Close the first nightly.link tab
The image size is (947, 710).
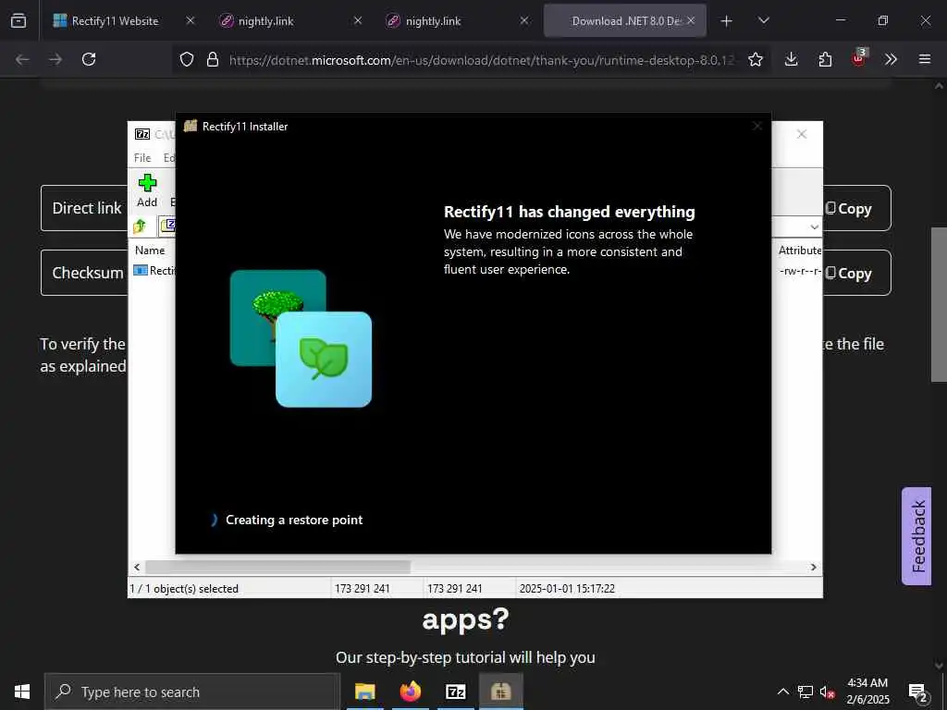point(358,20)
